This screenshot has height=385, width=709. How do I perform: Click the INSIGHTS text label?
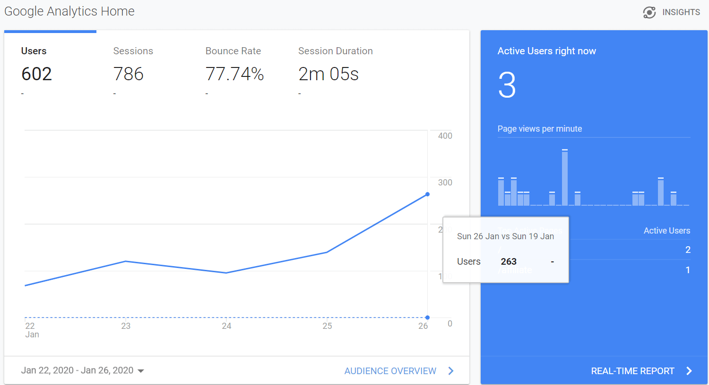pyautogui.click(x=681, y=12)
